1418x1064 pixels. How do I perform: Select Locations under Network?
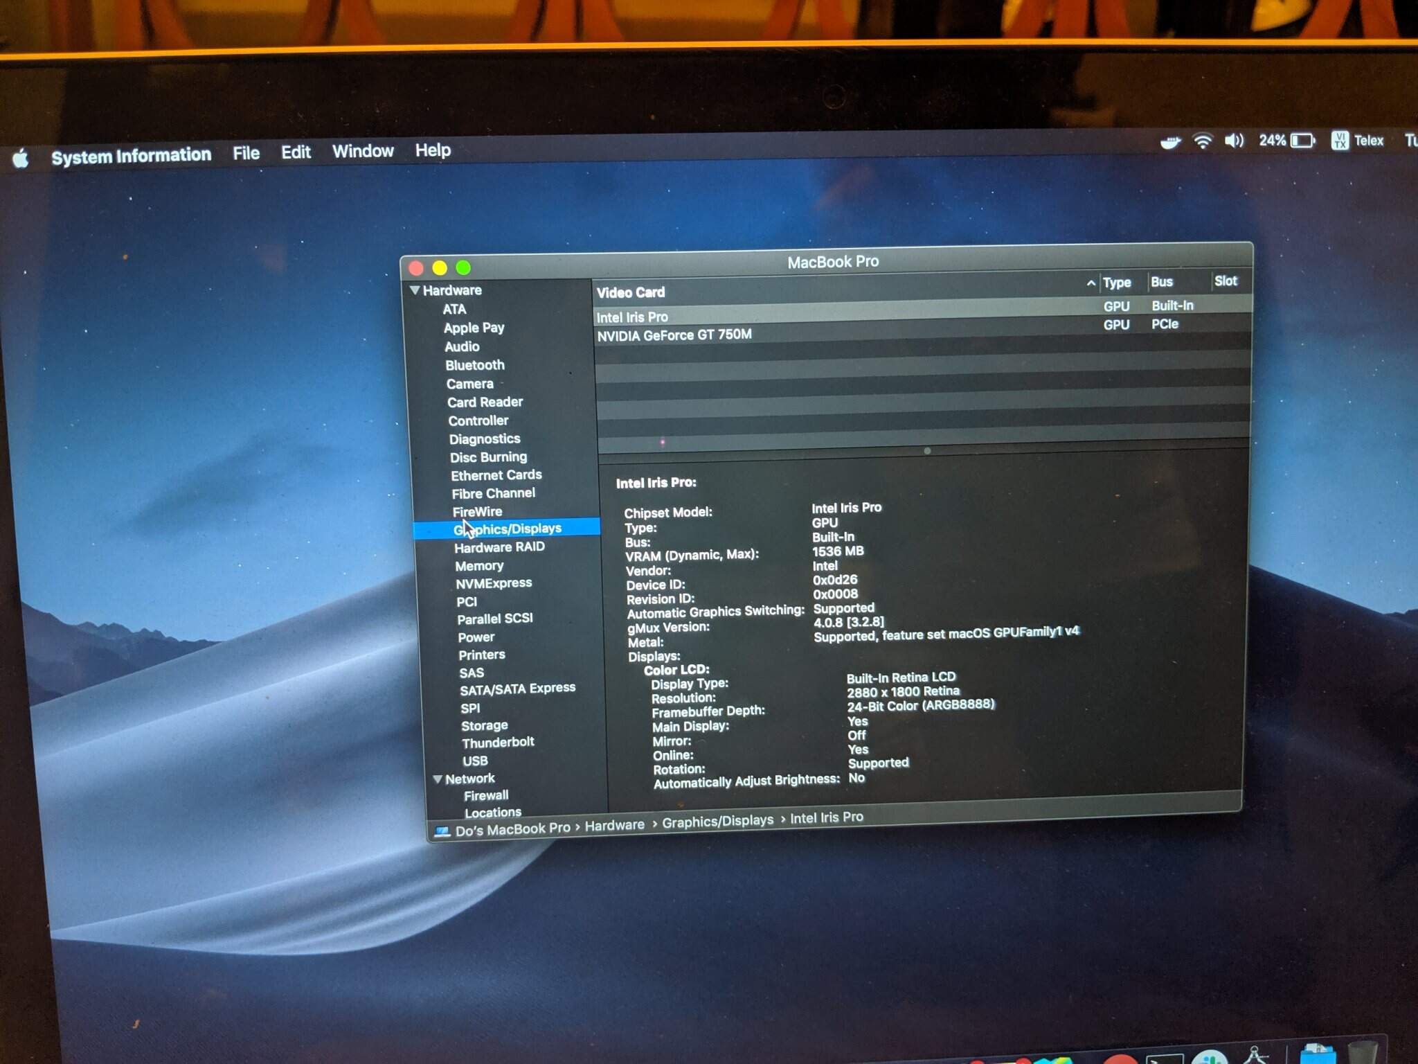pyautogui.click(x=492, y=812)
